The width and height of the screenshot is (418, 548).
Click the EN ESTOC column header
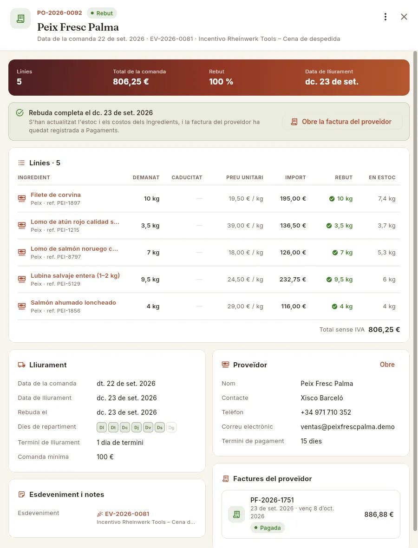coord(382,177)
